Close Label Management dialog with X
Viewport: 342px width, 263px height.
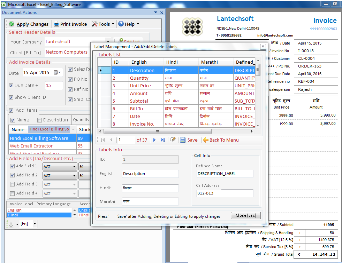coord(263,47)
